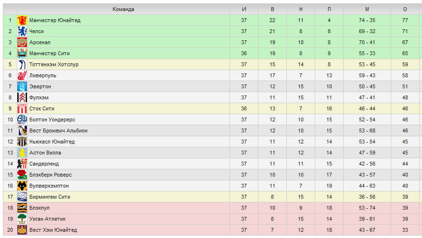This screenshot has width=422, height=238.
Task: Click the Manchester United club crest
Action: (22, 20)
